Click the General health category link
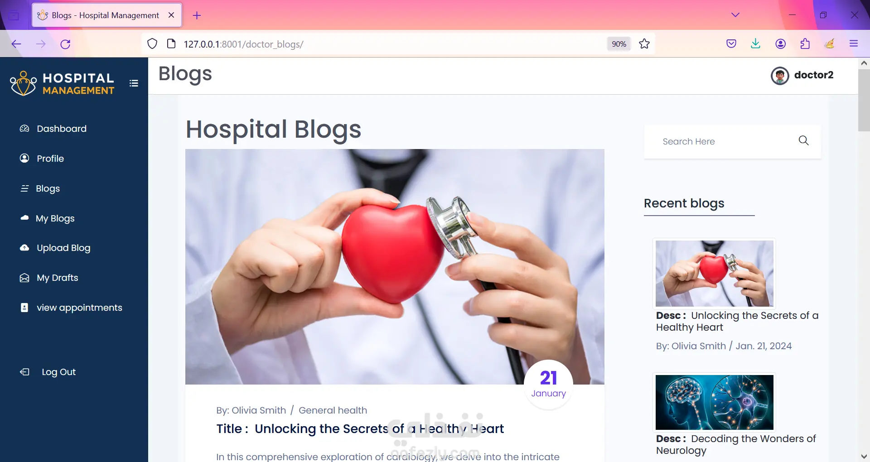This screenshot has height=462, width=870. (333, 410)
